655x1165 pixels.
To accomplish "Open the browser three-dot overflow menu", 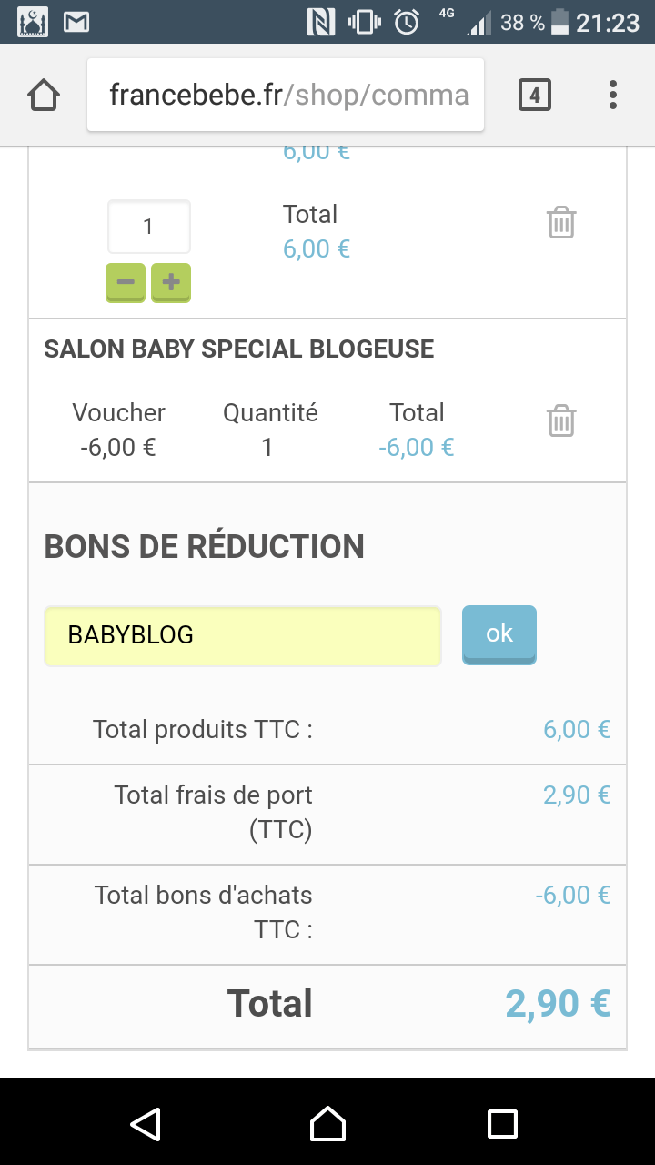I will [x=613, y=95].
